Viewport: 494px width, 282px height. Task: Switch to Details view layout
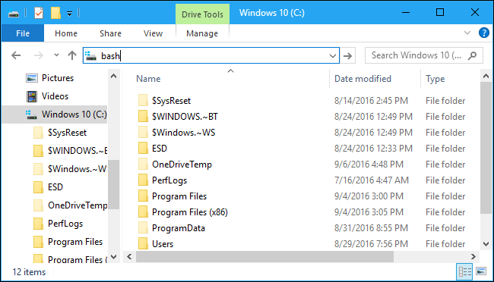pyautogui.click(x=464, y=271)
